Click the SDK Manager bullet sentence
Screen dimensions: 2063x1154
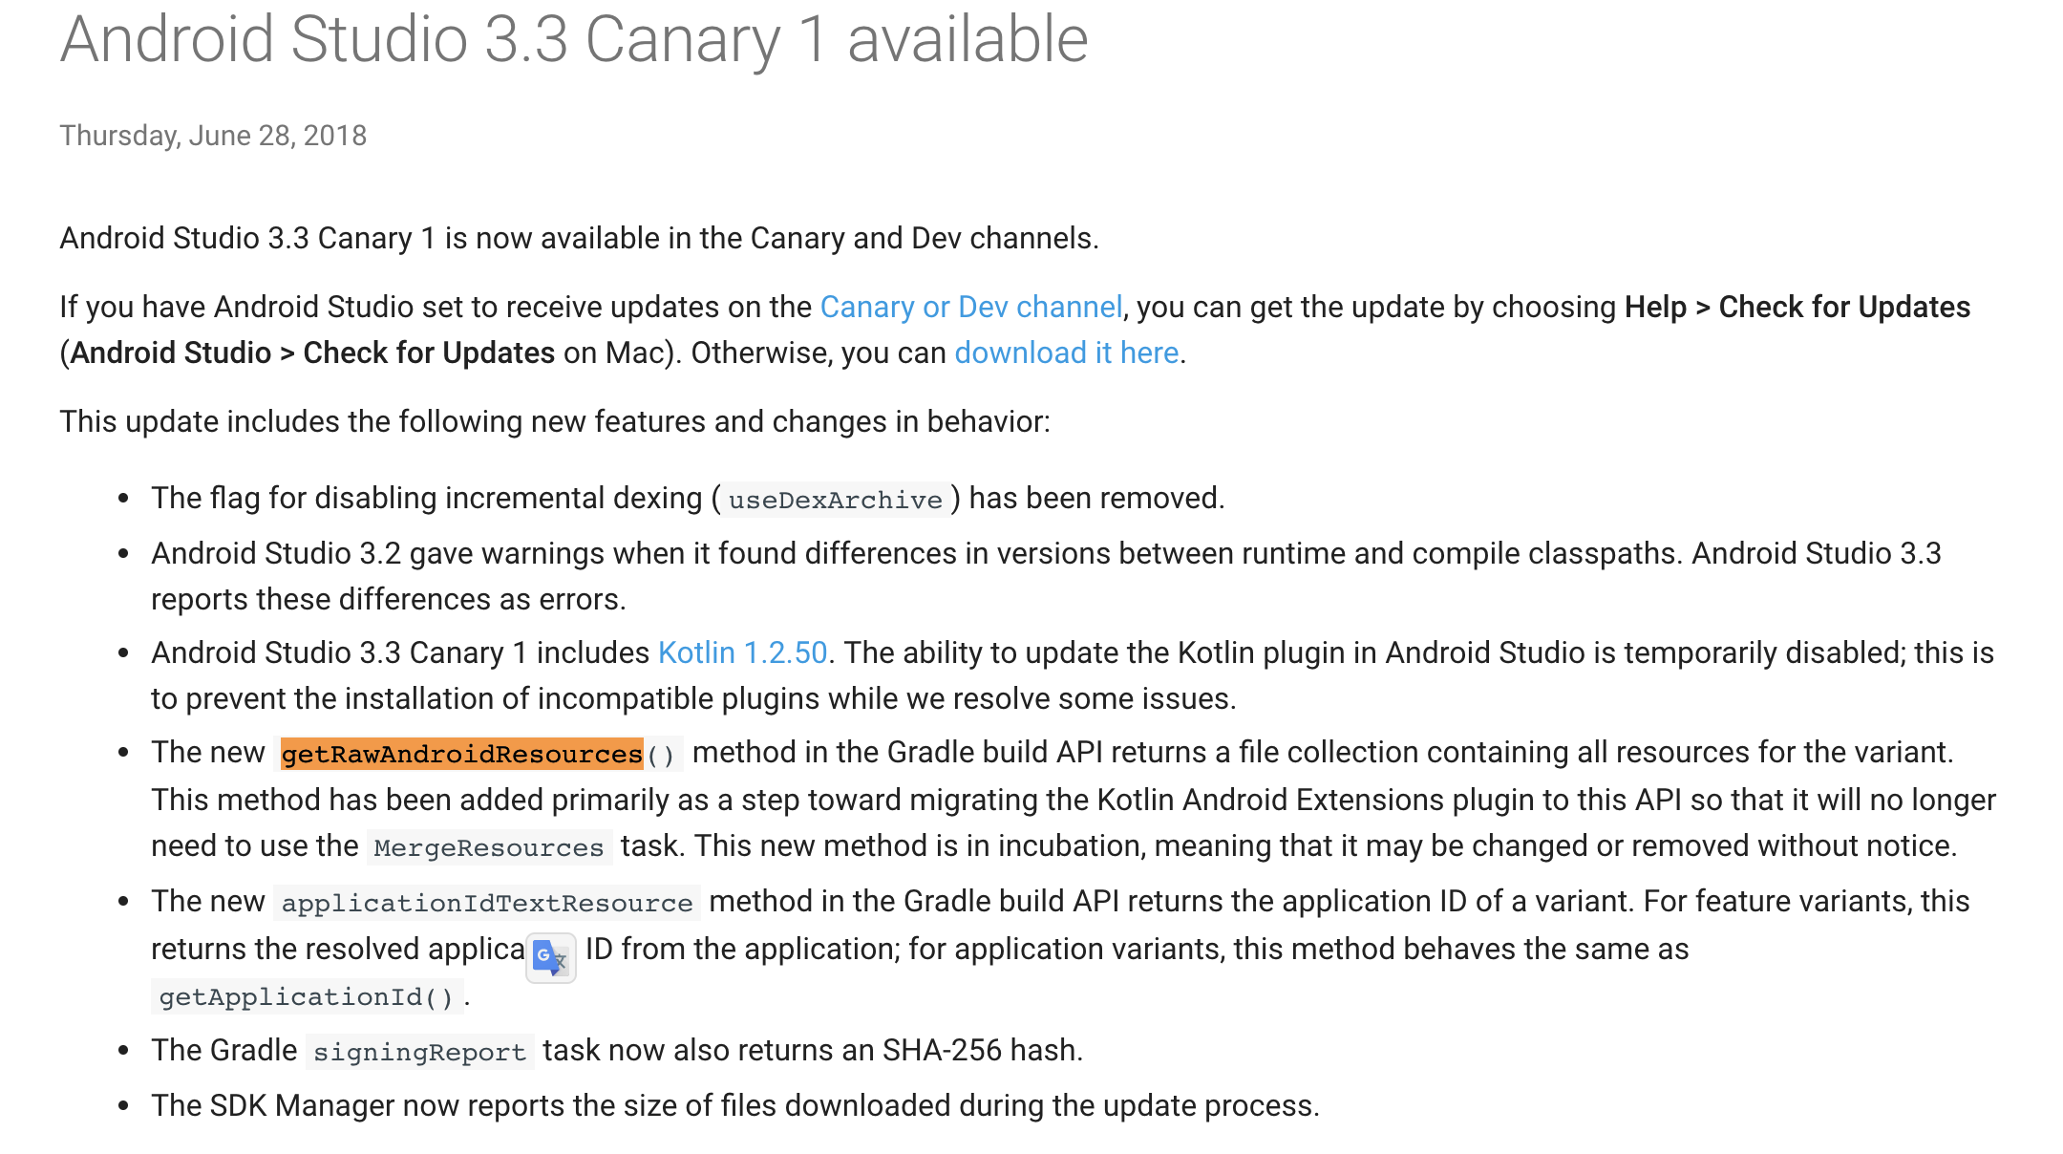click(735, 1105)
